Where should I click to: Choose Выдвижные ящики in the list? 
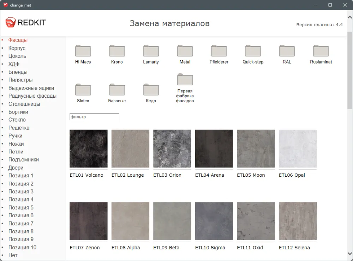[31, 88]
